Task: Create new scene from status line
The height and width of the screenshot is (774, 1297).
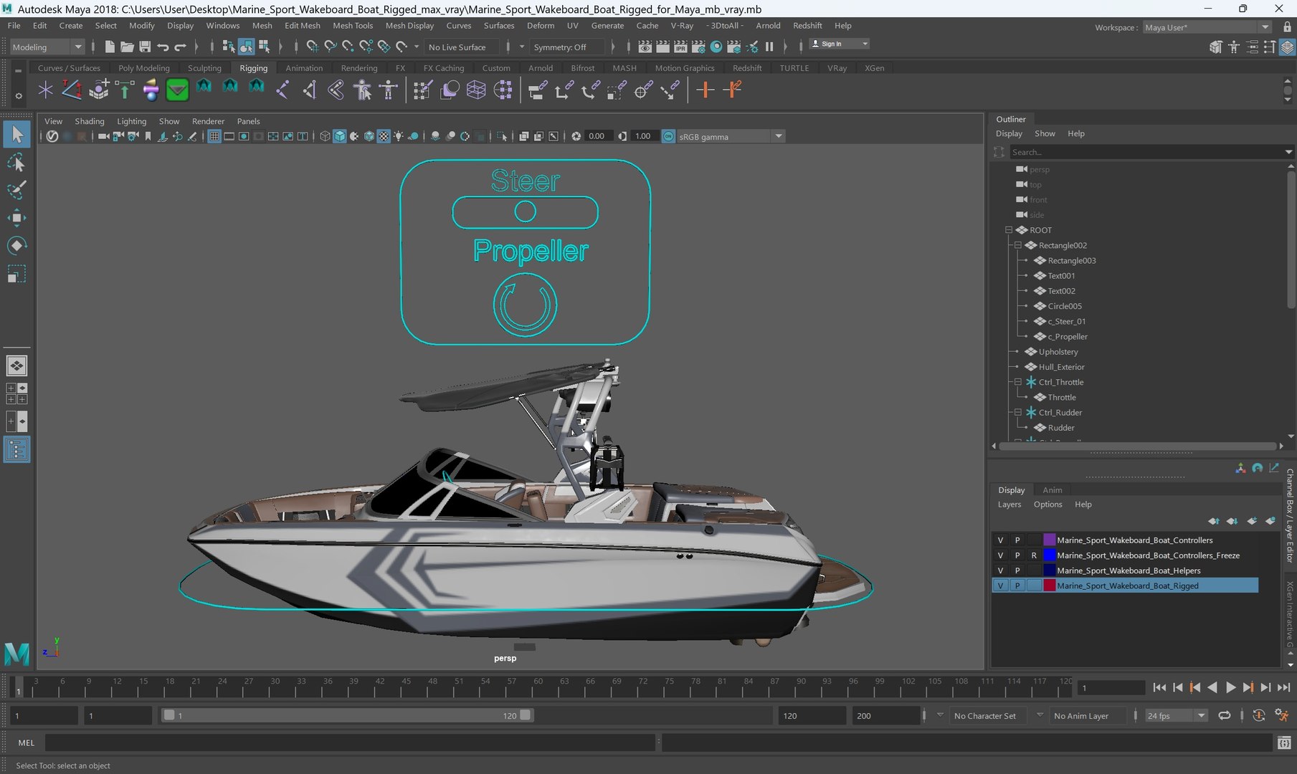Action: click(110, 47)
